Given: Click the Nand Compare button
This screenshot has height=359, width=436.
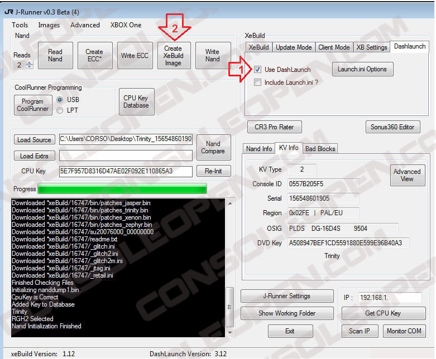Looking at the screenshot, I should click(214, 147).
